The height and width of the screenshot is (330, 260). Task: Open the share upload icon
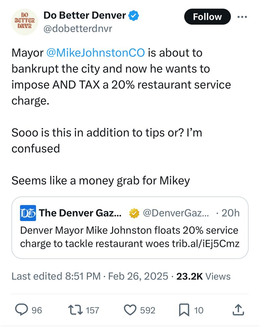[x=238, y=310]
